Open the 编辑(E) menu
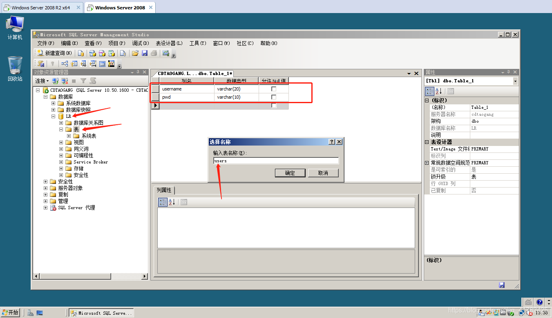The width and height of the screenshot is (552, 318). (x=69, y=43)
